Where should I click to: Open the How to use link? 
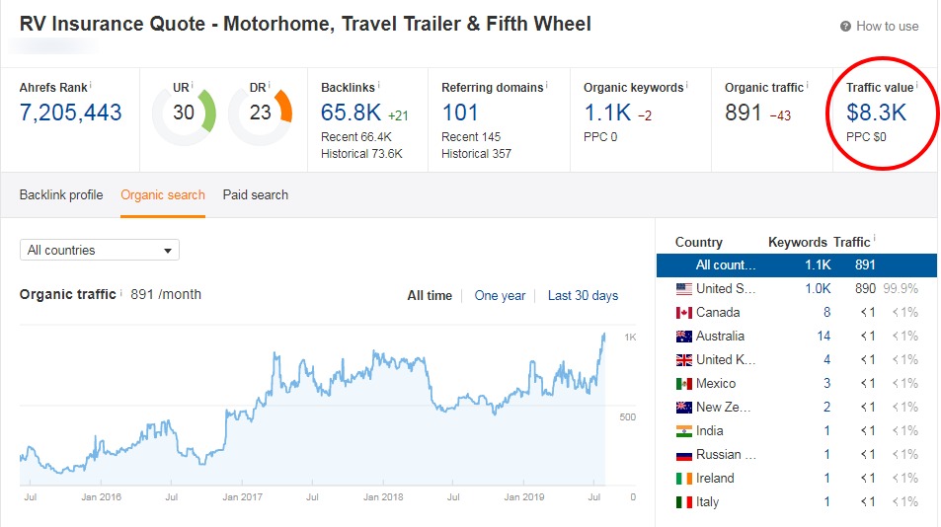(887, 27)
